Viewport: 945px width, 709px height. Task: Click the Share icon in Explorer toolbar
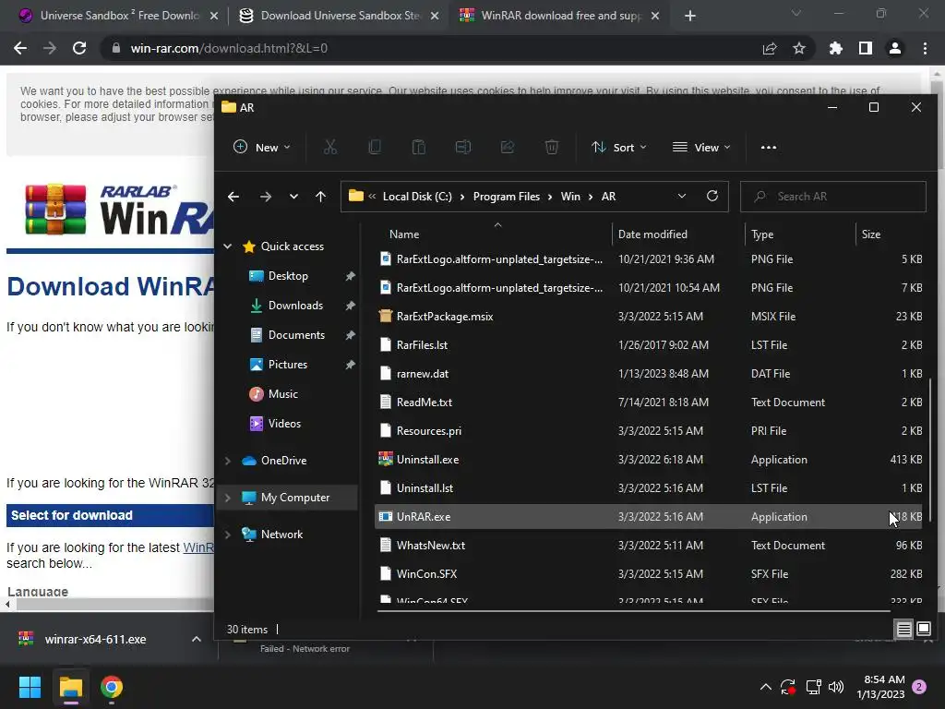tap(508, 147)
